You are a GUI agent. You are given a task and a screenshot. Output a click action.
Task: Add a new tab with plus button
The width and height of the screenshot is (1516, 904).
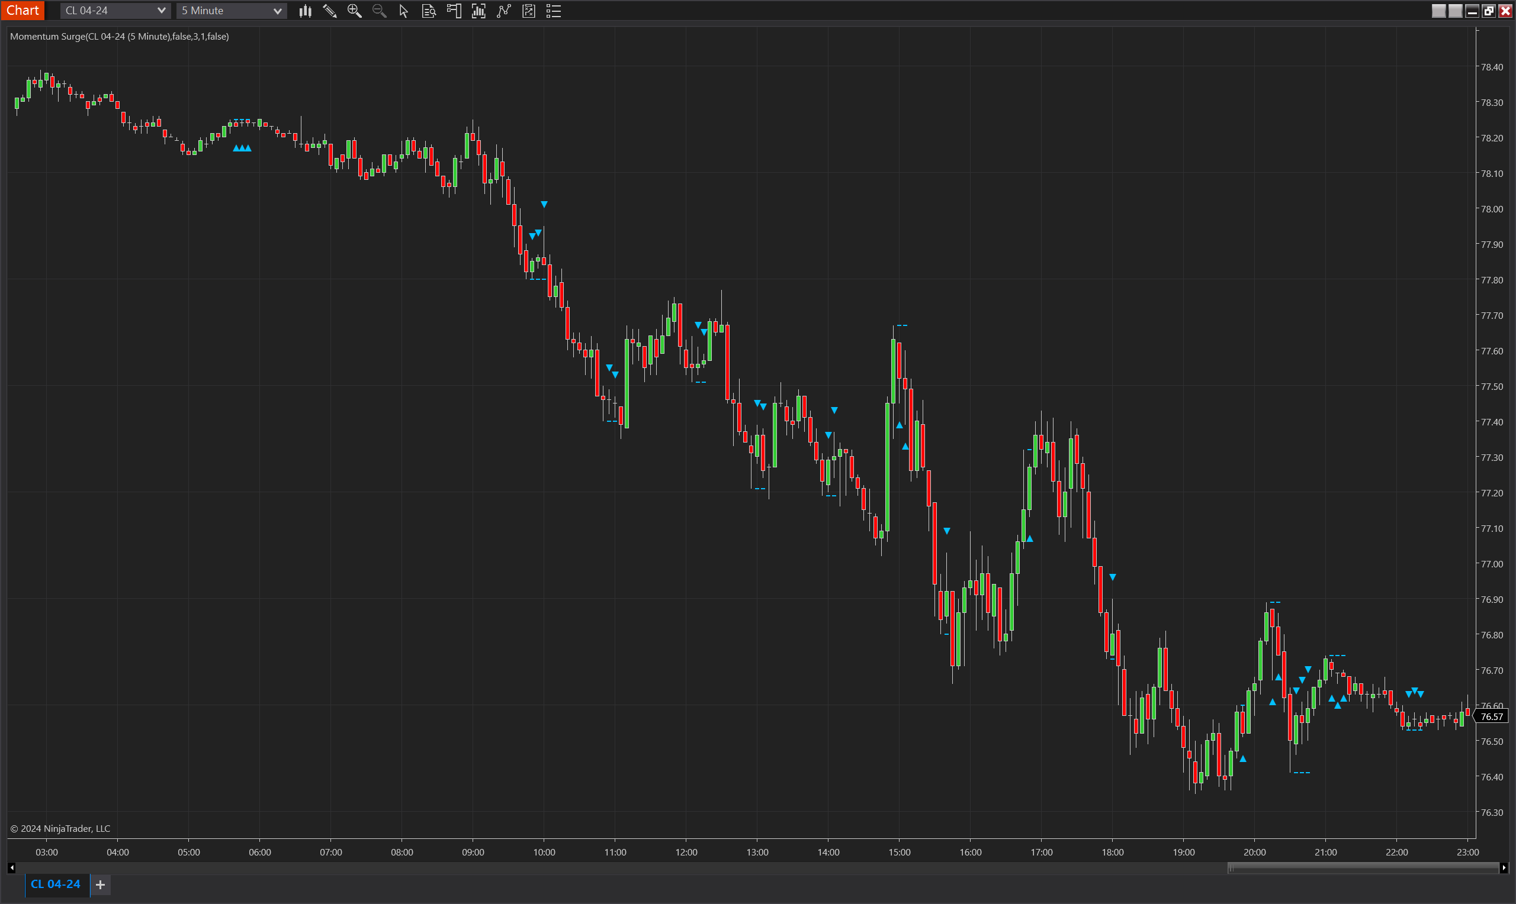click(x=101, y=884)
